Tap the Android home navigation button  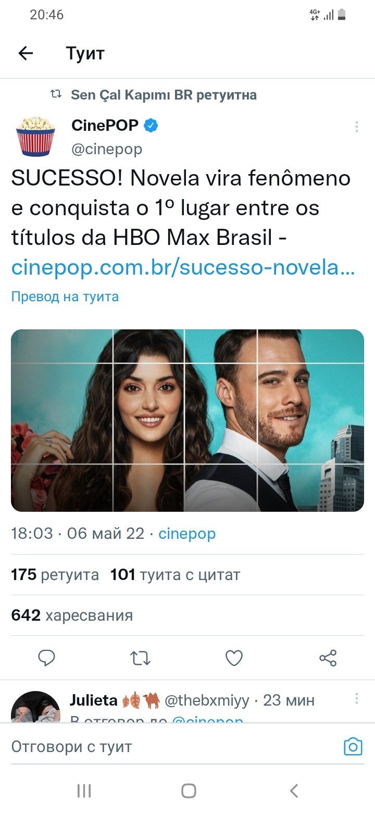[x=189, y=791]
